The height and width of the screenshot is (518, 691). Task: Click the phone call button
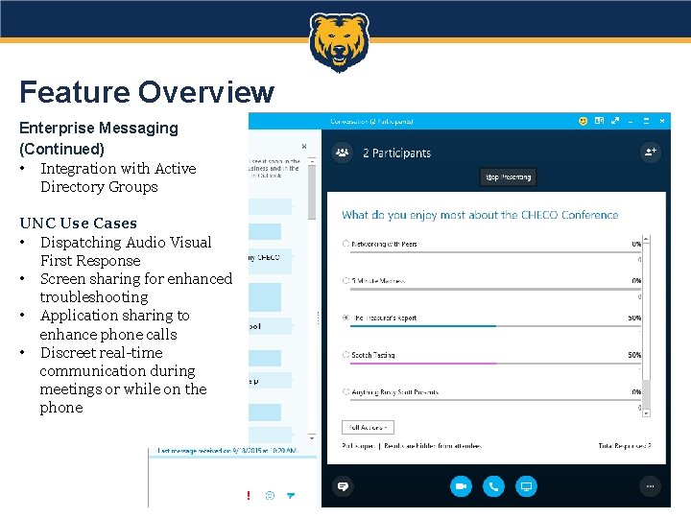[493, 486]
